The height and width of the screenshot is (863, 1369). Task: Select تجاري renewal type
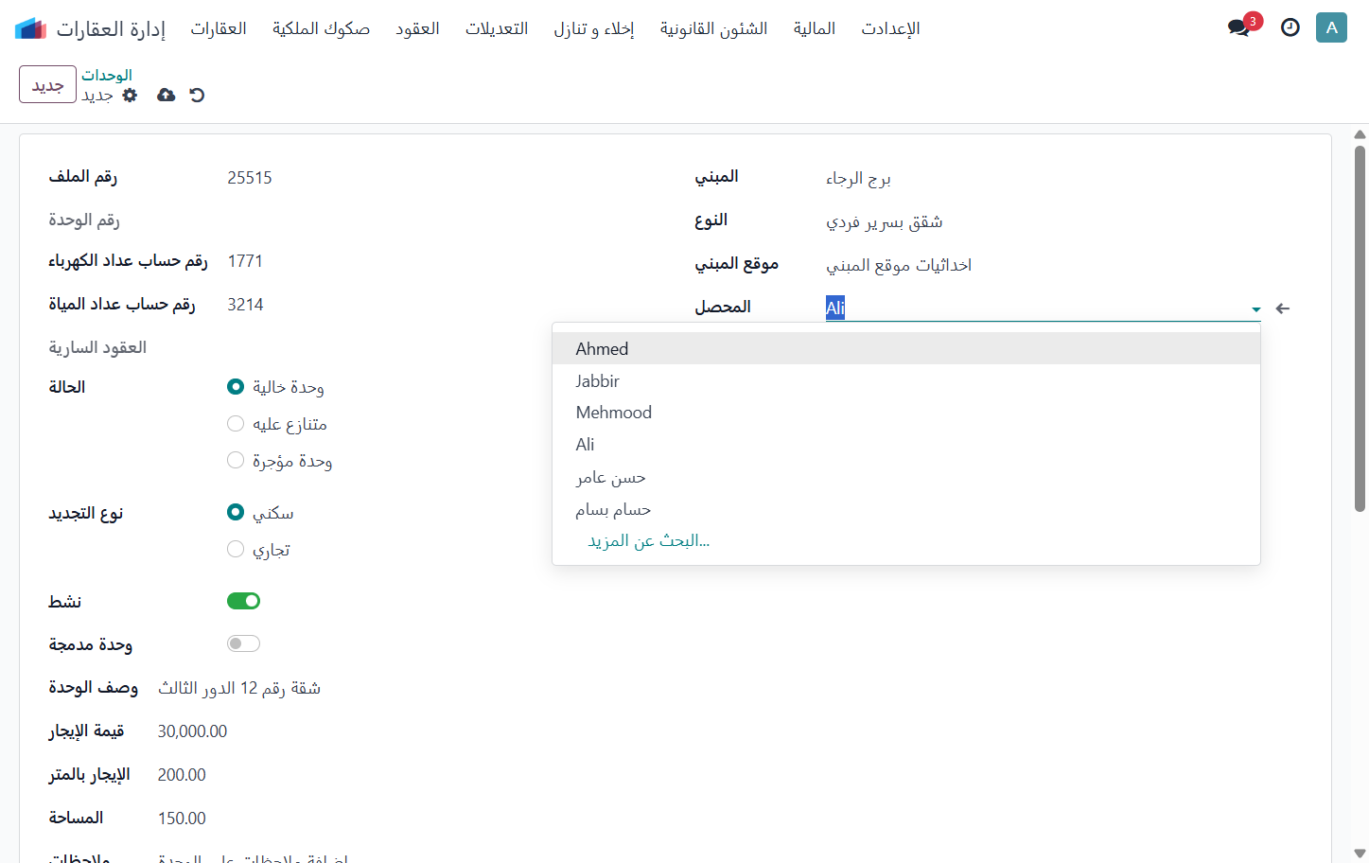[236, 549]
